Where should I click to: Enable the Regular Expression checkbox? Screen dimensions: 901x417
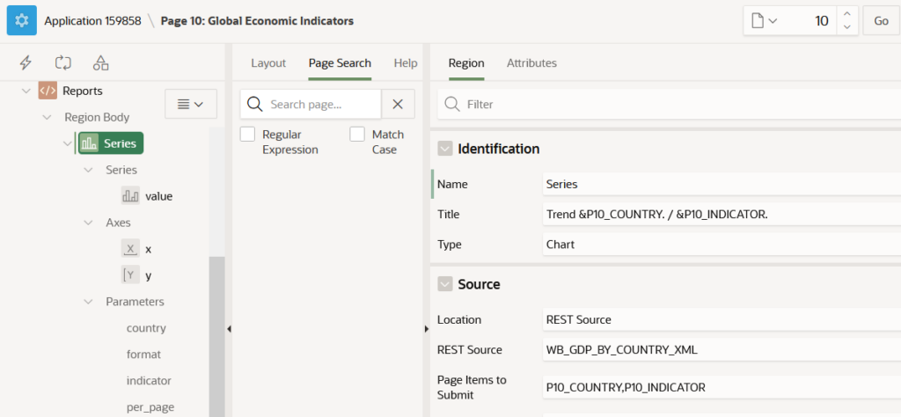pos(248,135)
